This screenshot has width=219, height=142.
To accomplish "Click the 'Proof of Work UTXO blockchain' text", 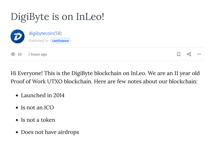I will click(51, 81).
